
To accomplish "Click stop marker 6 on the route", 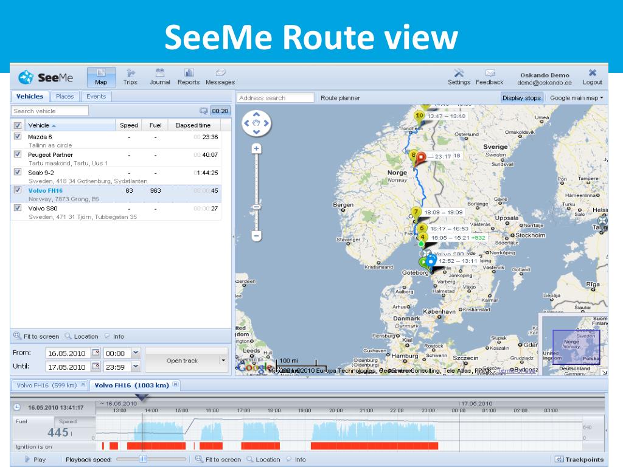I will [422, 229].
